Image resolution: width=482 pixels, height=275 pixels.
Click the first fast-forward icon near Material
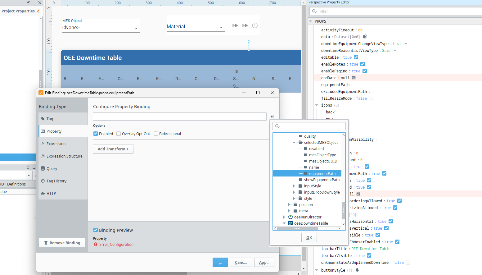pyautogui.click(x=235, y=25)
